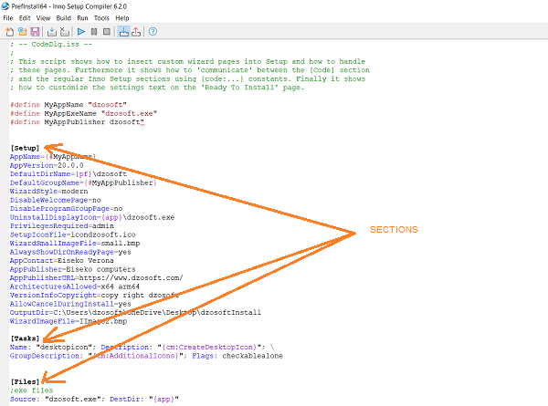Image resolution: width=548 pixels, height=406 pixels.
Task: Open the Build menu
Action: 64,18
